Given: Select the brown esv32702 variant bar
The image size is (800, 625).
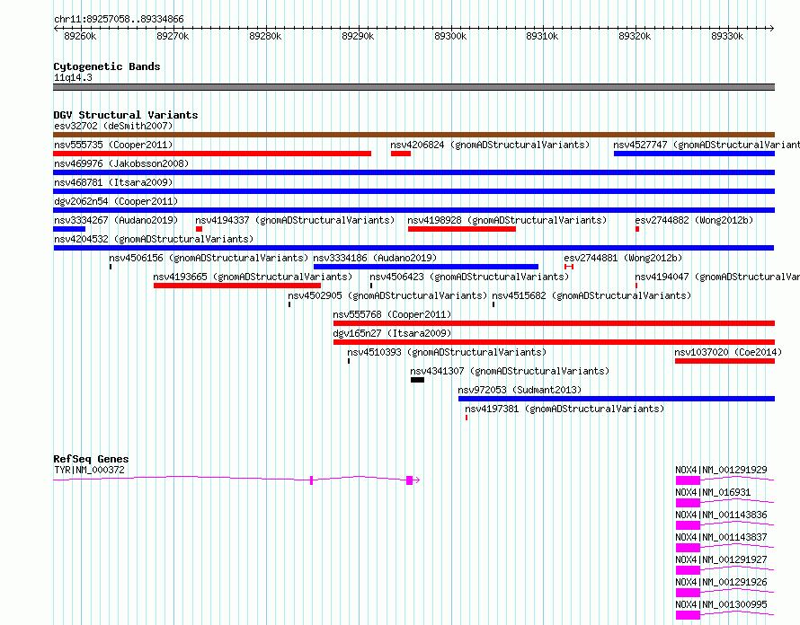Looking at the screenshot, I should pos(413,135).
